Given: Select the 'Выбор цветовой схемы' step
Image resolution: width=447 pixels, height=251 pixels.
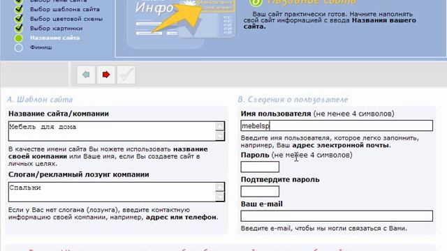Looking at the screenshot, I should tap(66, 19).
